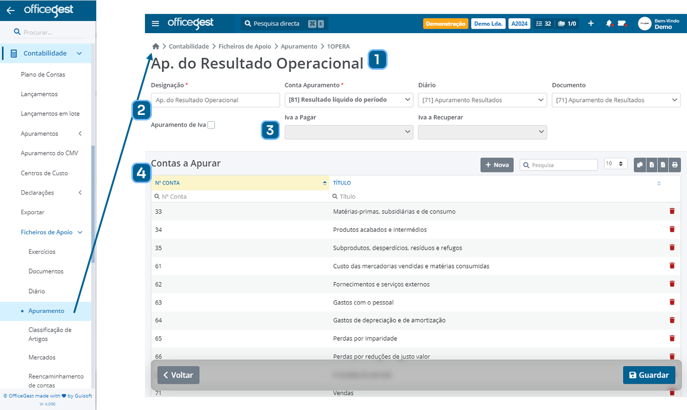Delete account 33 with the trash icon
The image size is (687, 410).
(672, 211)
